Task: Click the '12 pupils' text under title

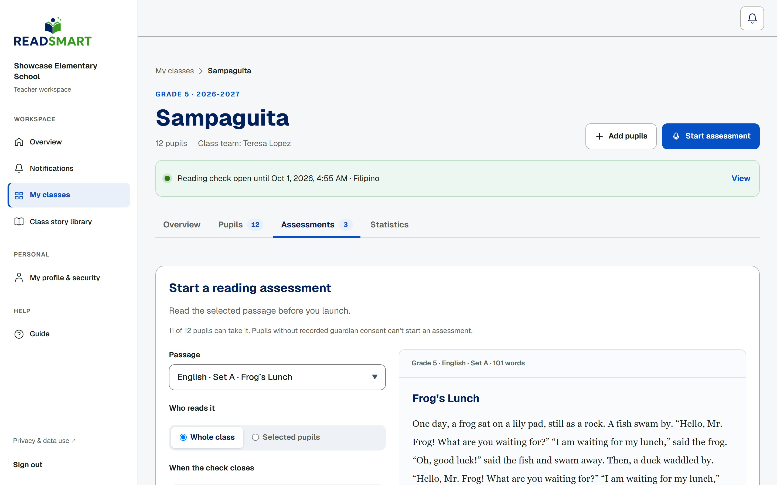Action: (171, 143)
